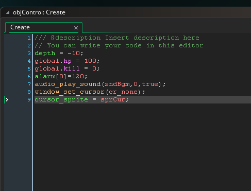Click 'alarm' keyword on line 6
This screenshot has width=251, height=191.
click(x=45, y=76)
